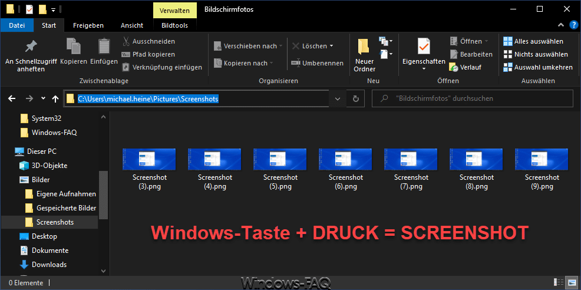Open Verlauf file history

tap(466, 67)
